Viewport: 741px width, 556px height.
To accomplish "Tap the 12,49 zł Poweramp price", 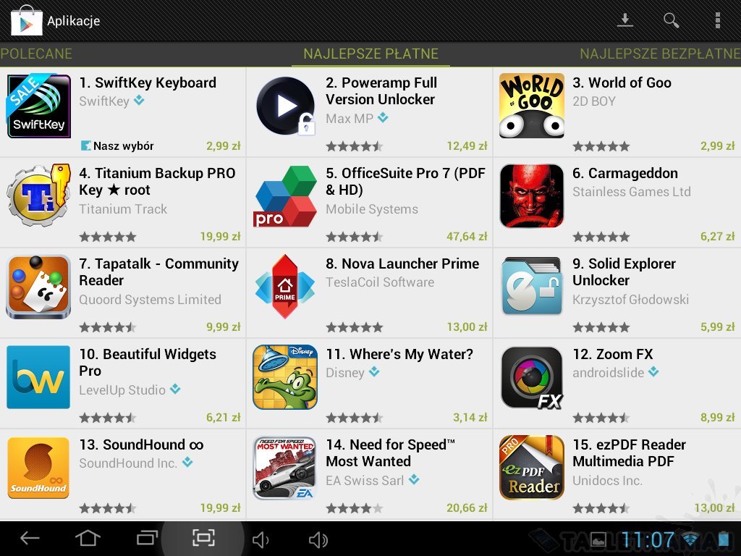I will (x=467, y=146).
